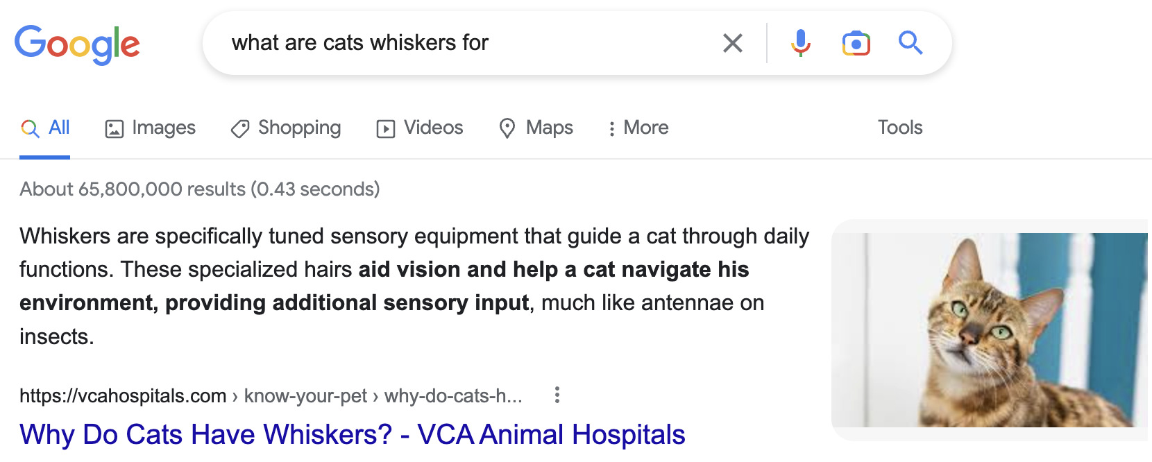Image resolution: width=1152 pixels, height=462 pixels.
Task: Open the VCA Animal Hospitals result link
Action: (x=352, y=434)
